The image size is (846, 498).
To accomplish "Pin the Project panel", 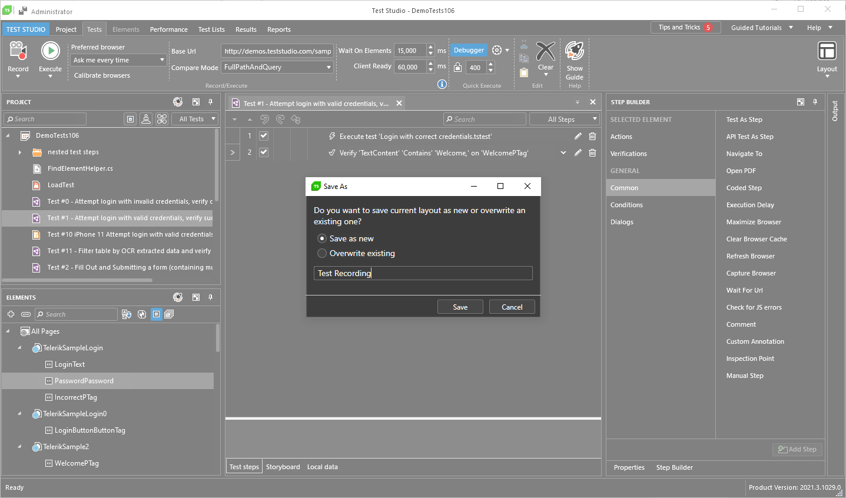I will (211, 102).
